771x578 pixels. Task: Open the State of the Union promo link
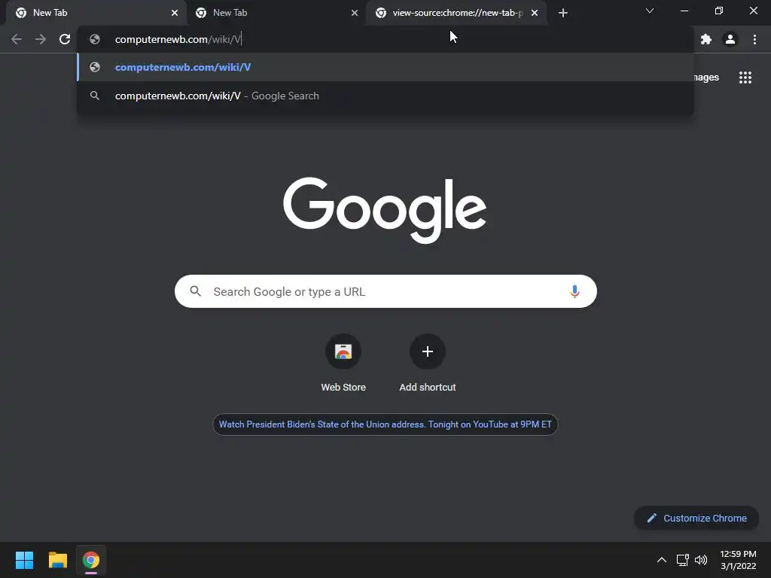(x=385, y=424)
